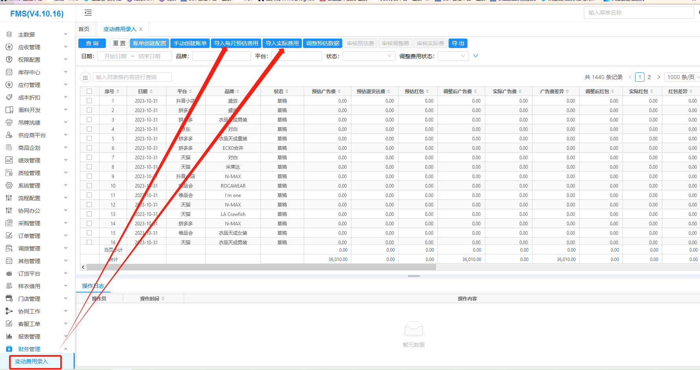700x370 pixels.
Task: Open the 状态 dropdown filter
Action: coord(369,56)
